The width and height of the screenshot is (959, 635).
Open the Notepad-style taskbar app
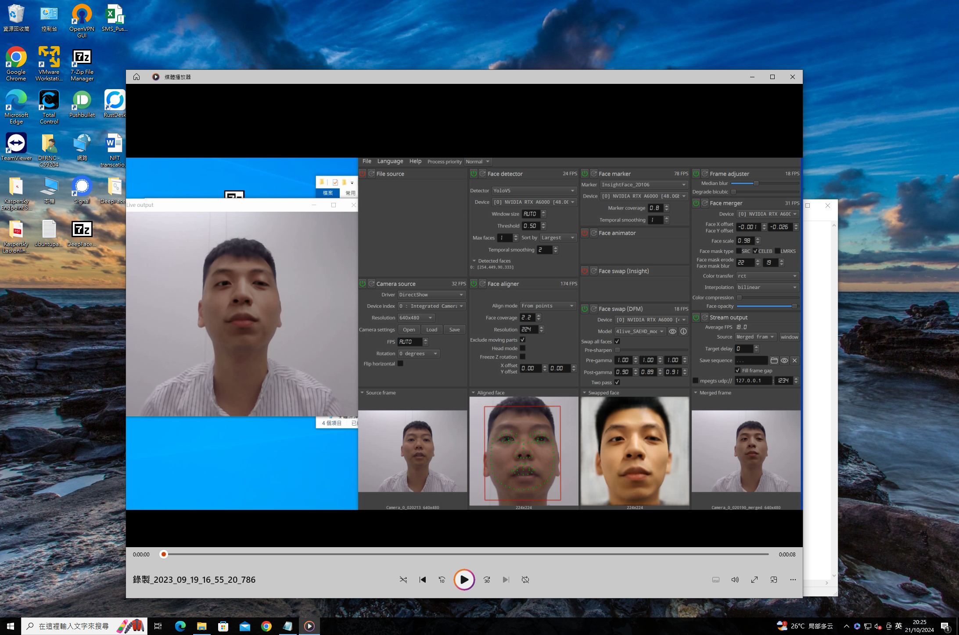[x=287, y=626]
